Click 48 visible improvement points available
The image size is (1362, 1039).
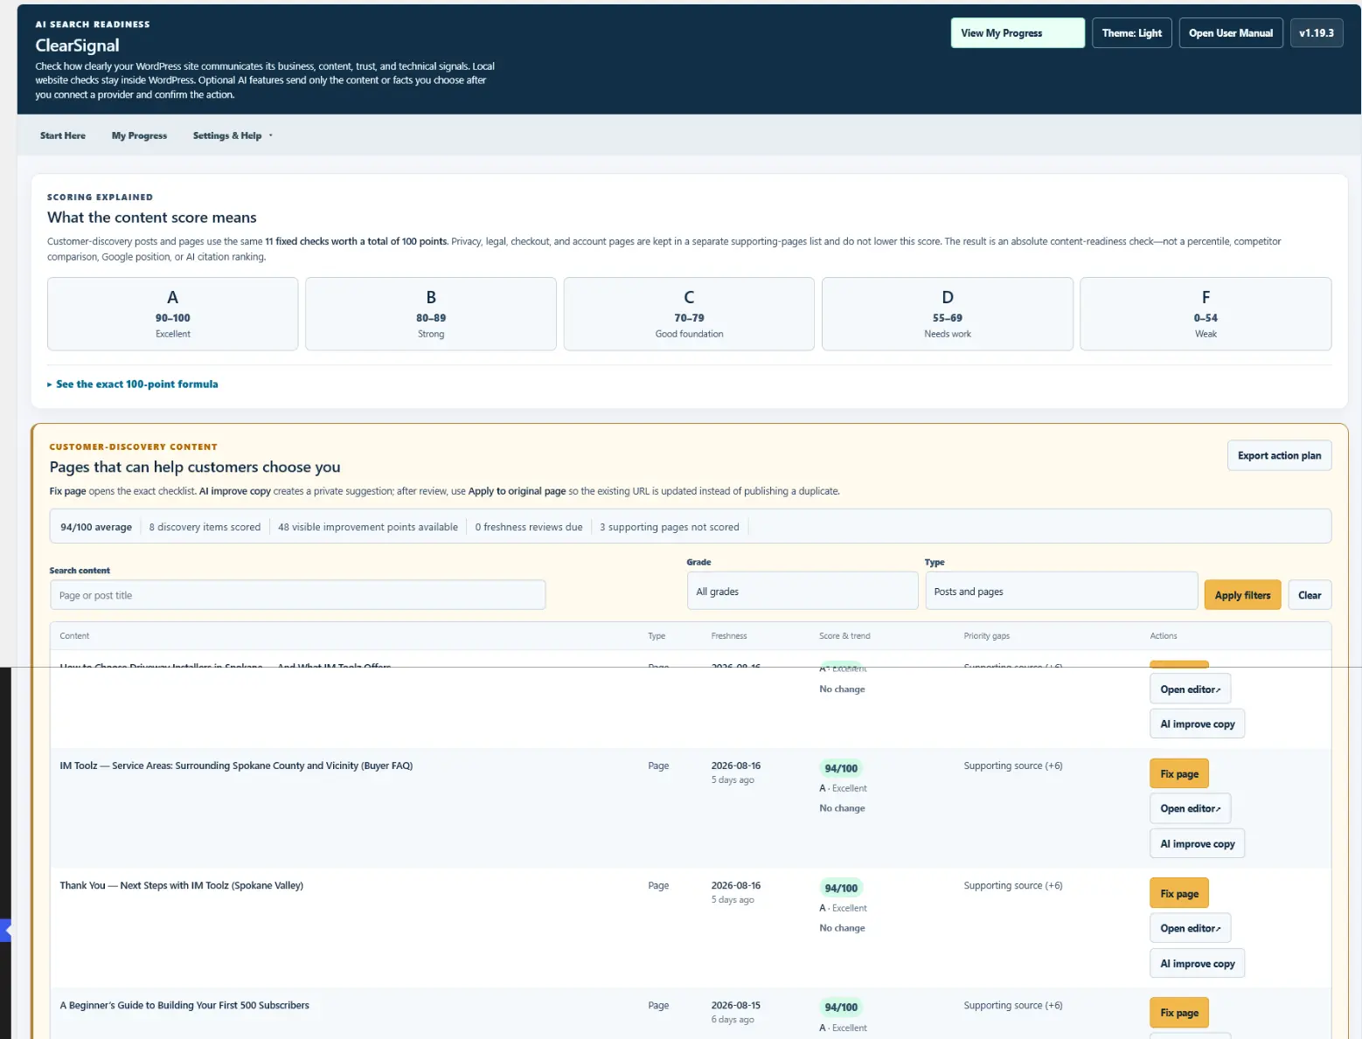(x=368, y=527)
